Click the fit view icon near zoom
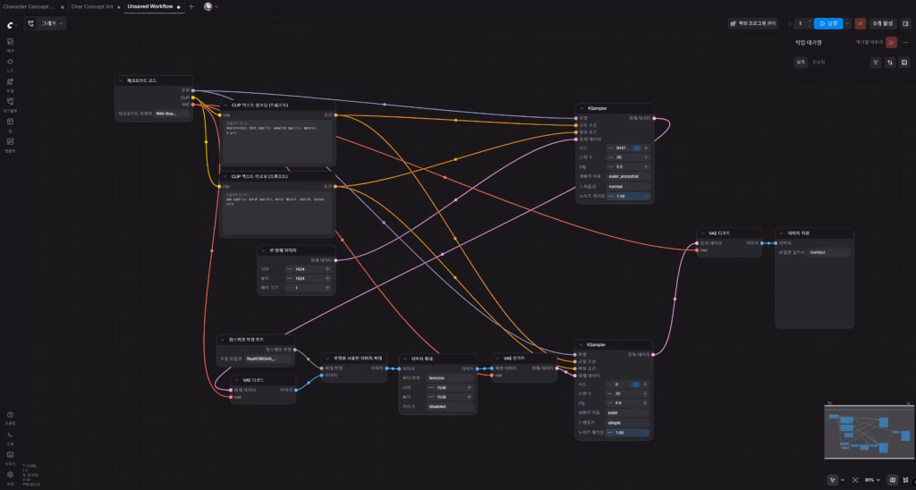 [854, 480]
